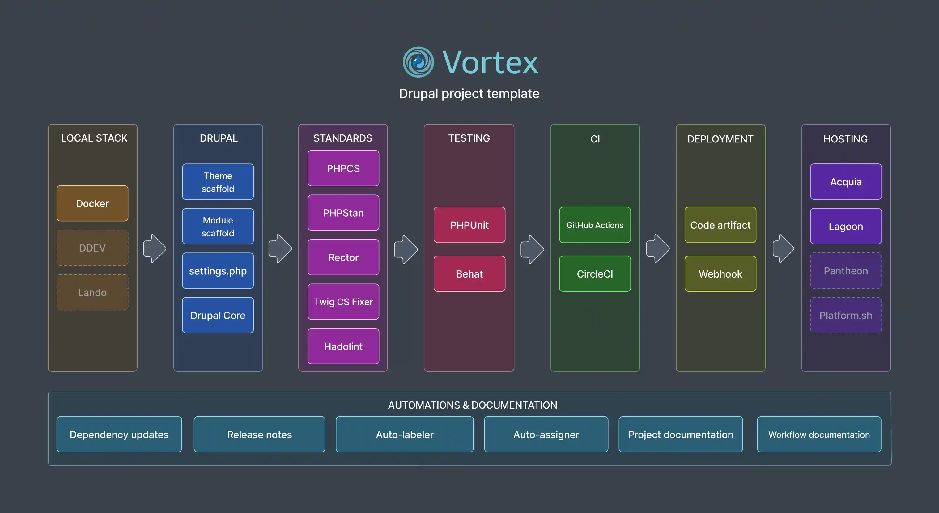This screenshot has width=939, height=513.
Task: Click the dashed Platform.sh box
Action: click(846, 315)
